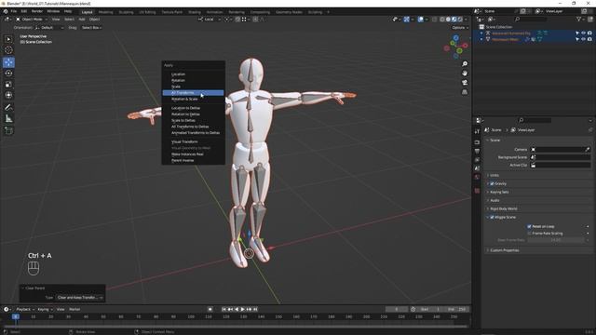The image size is (596, 335).
Task: Click the outliner filter funnel icon
Action: (579, 19)
